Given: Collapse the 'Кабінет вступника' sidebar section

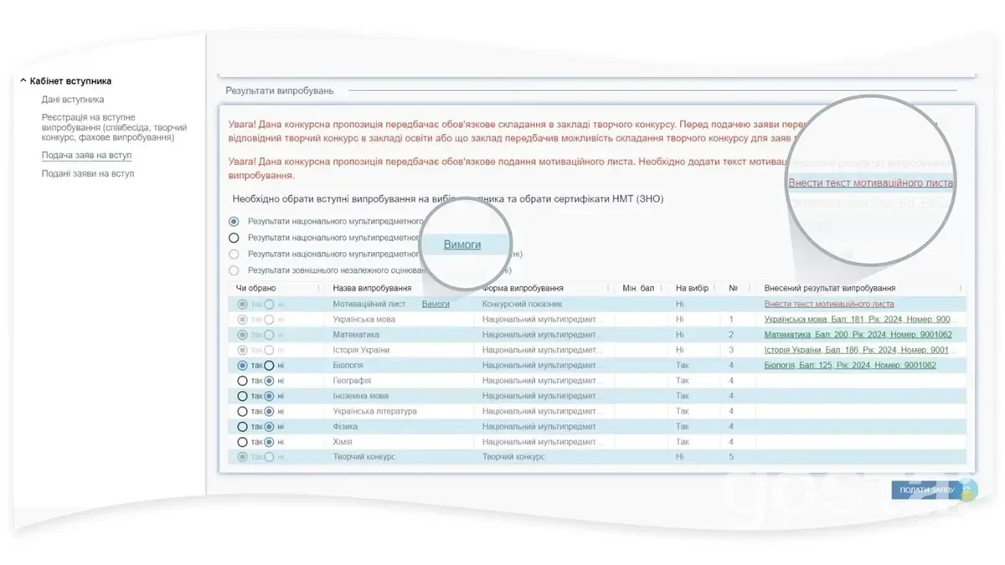Looking at the screenshot, I should point(23,81).
